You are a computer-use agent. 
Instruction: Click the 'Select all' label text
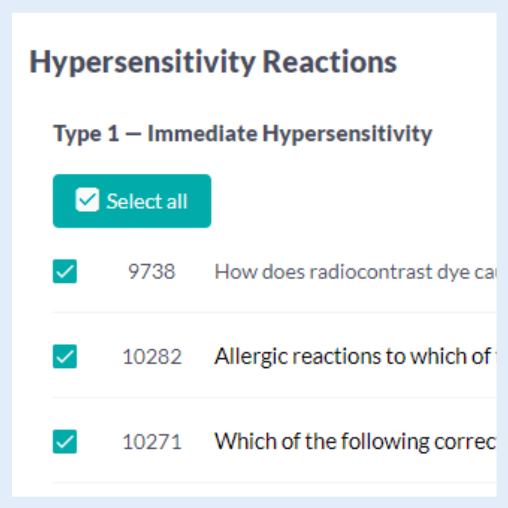(147, 202)
